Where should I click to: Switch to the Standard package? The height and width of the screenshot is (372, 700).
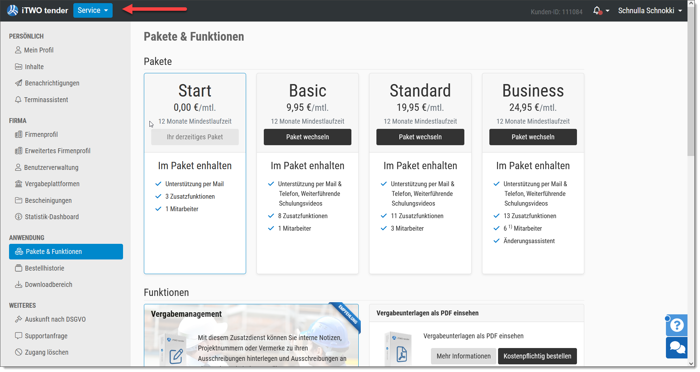coord(420,137)
